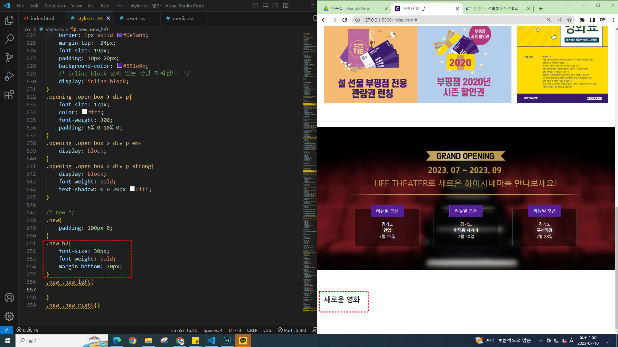
Task: Click the Accounts icon in activity bar
Action: click(x=9, y=298)
